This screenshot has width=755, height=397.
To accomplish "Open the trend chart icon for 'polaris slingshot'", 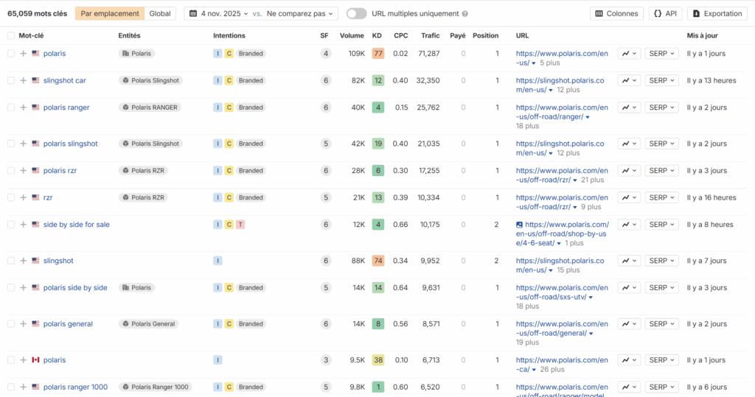I will (x=629, y=144).
